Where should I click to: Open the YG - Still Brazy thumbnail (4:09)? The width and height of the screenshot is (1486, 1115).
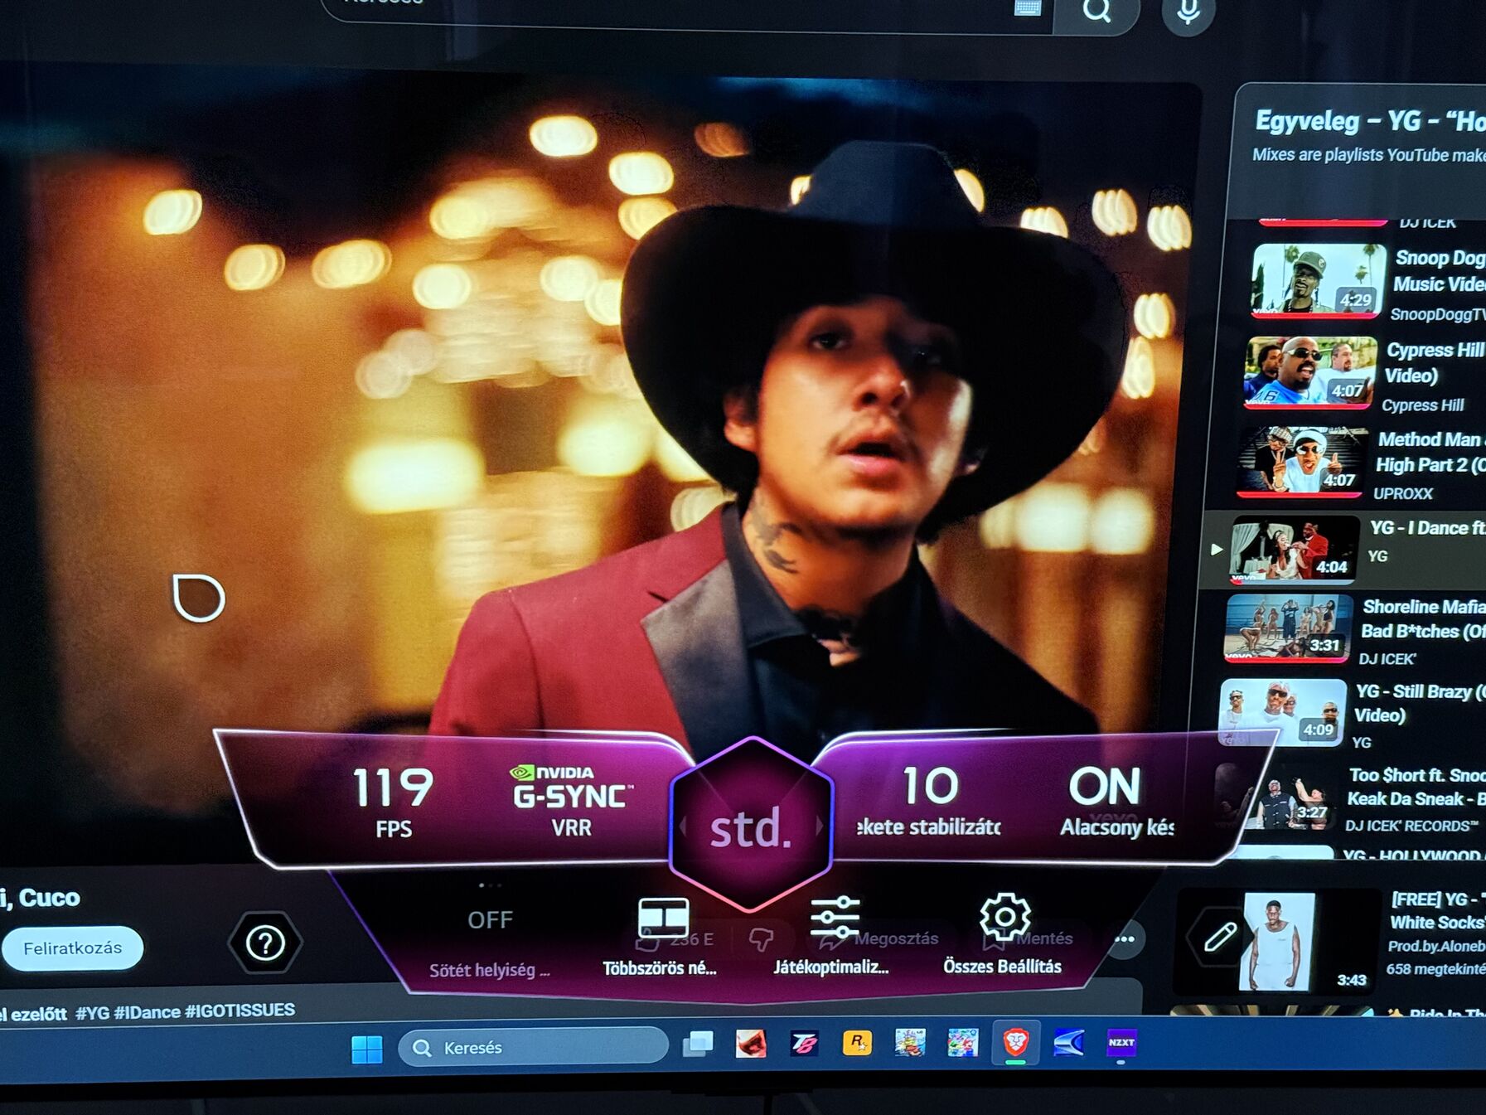[1281, 712]
